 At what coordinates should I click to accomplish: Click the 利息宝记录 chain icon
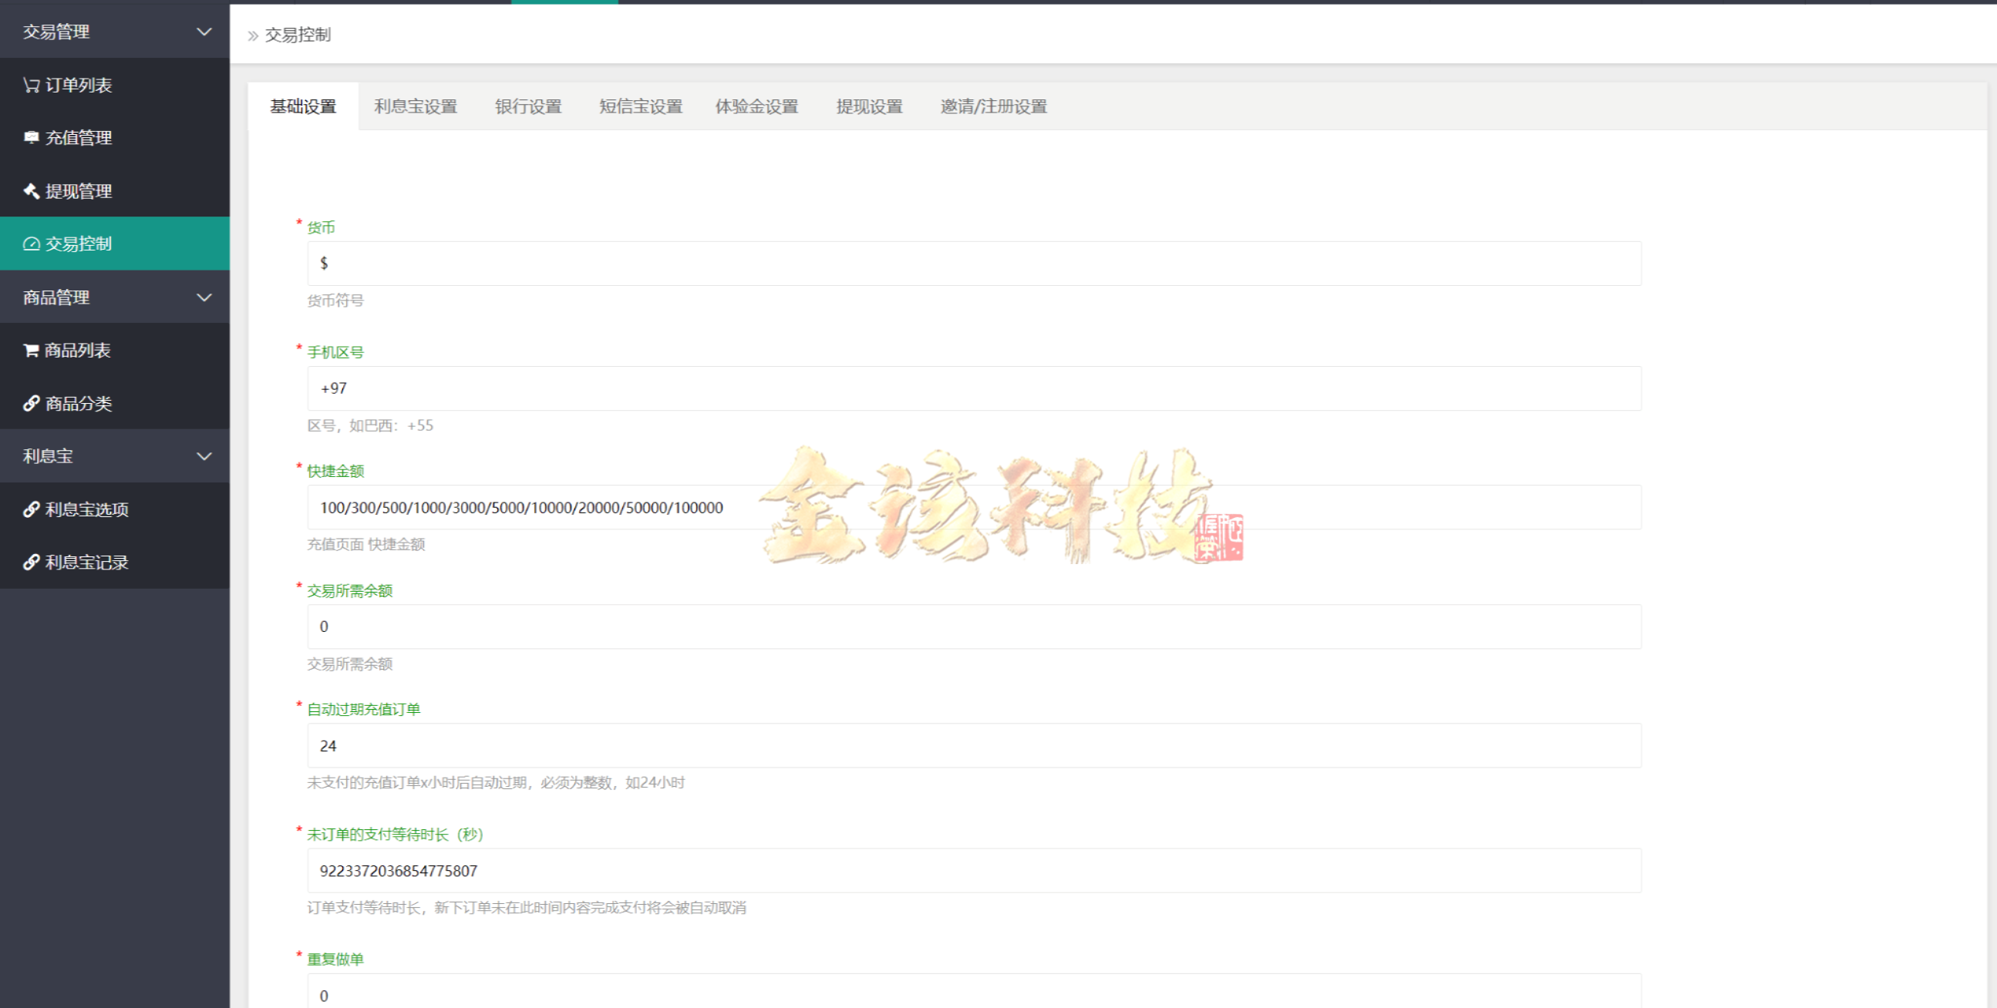tap(31, 562)
